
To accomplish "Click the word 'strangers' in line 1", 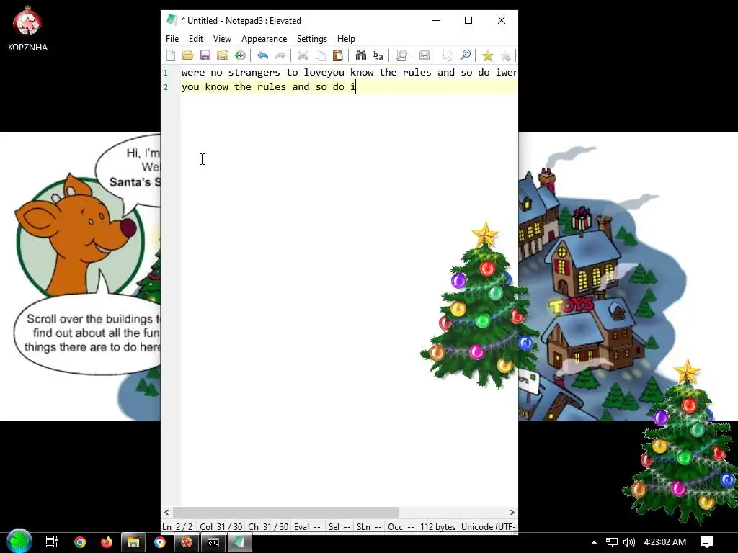I will [254, 73].
